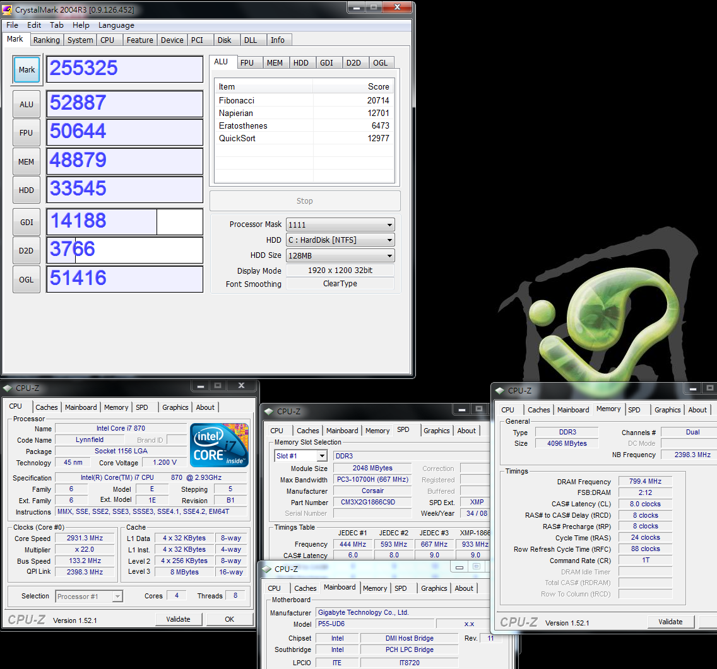
Task: Click the Mark total score button
Action: (x=27, y=70)
